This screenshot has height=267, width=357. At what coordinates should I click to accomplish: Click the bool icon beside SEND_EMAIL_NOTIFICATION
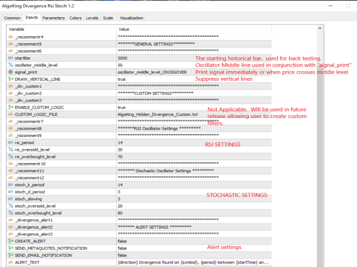[x=11, y=255]
